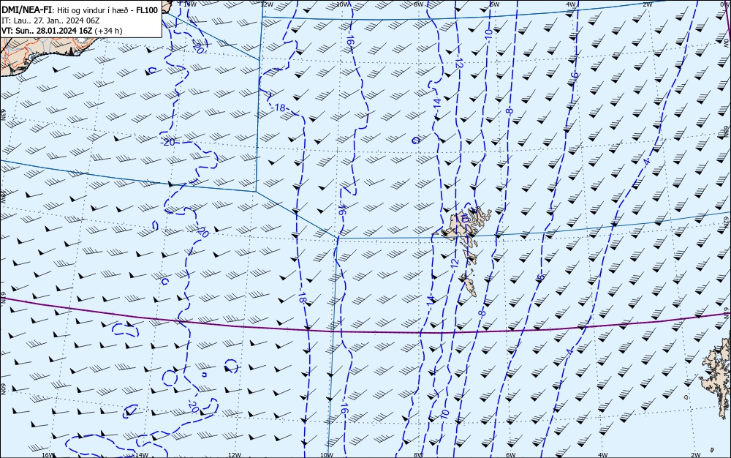Click the "Hiti og vindur í hæð" title text
The image size is (731, 458).
coord(93,10)
